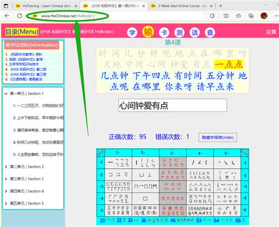Click the 正确次数: 95 counter
The width and height of the screenshot is (279, 227).
click(128, 136)
